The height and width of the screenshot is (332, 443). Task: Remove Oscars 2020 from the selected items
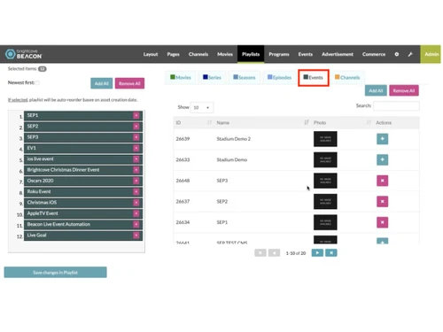click(x=136, y=181)
